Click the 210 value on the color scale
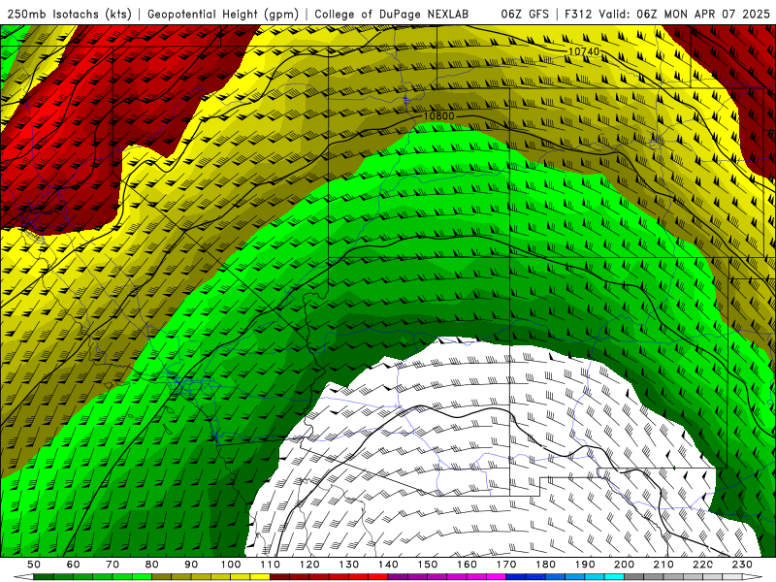Viewport: 776px width, 582px height. [663, 565]
